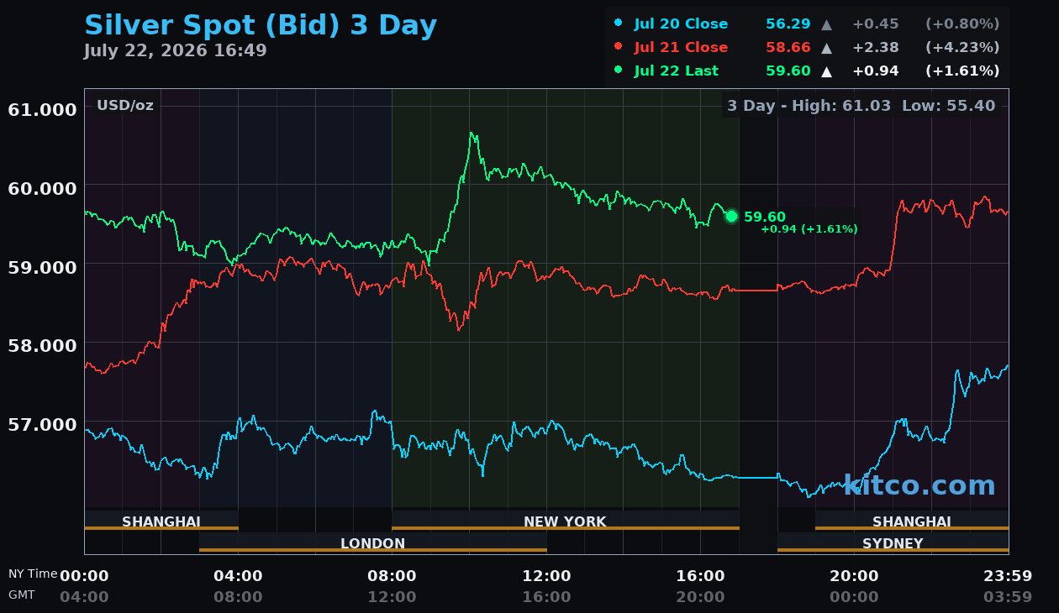Click the kitco.com watermark logo

click(x=919, y=485)
